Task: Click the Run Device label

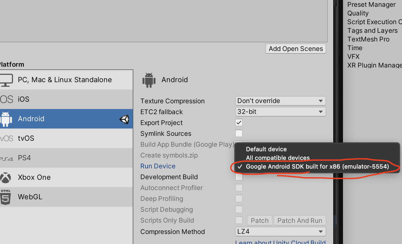Action: coord(158,166)
